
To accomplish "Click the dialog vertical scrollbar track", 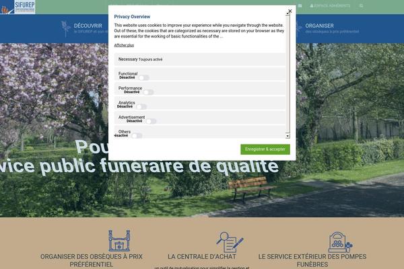I will (x=288, y=75).
